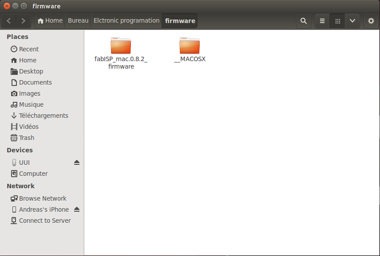The image size is (380, 256).
Task: Go to Elctronic programation path segment
Action: tap(127, 21)
